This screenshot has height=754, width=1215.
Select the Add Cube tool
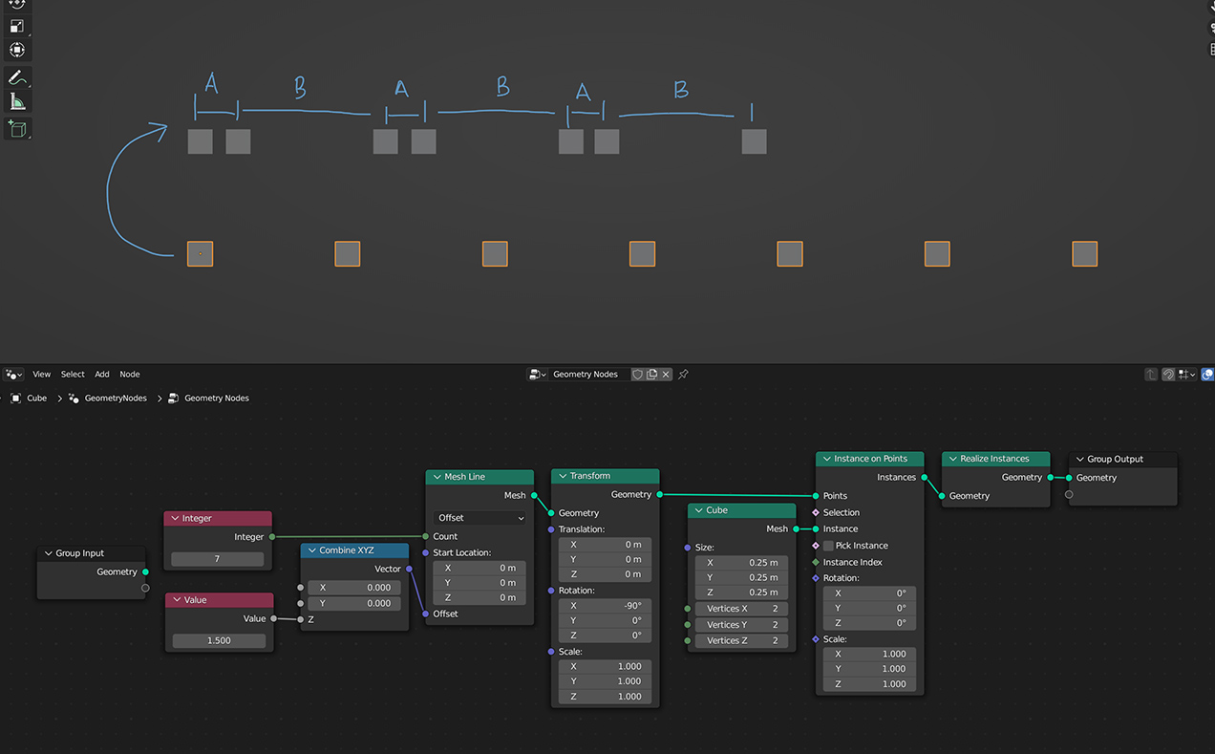[16, 129]
